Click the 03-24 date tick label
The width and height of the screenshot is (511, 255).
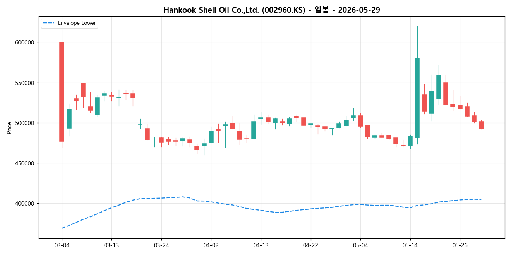(x=161, y=245)
